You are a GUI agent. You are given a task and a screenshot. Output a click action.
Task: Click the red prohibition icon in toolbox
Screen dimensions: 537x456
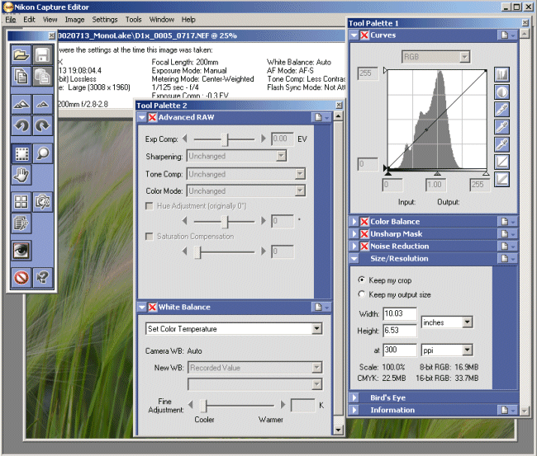pyautogui.click(x=21, y=277)
